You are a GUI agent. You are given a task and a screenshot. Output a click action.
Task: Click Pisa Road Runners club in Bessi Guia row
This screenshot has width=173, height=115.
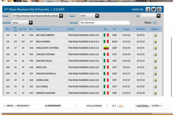click(84, 67)
